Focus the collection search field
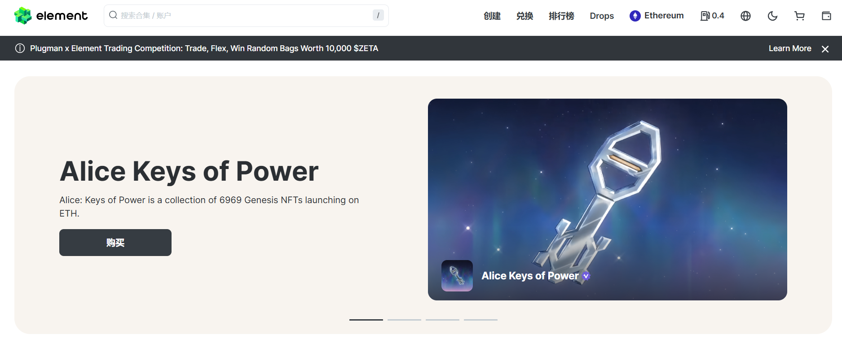This screenshot has height=343, width=842. point(246,16)
